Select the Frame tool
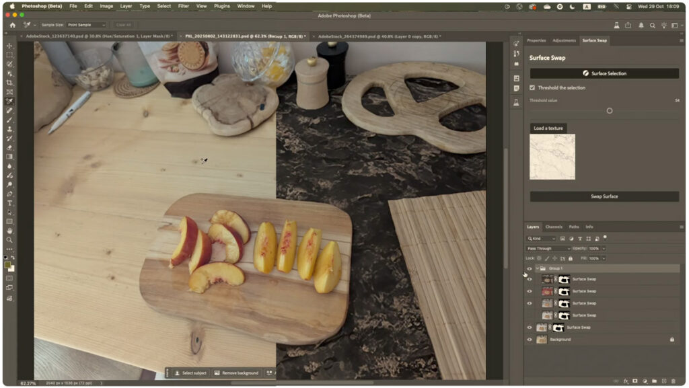The width and height of the screenshot is (689, 388). pyautogui.click(x=9, y=91)
